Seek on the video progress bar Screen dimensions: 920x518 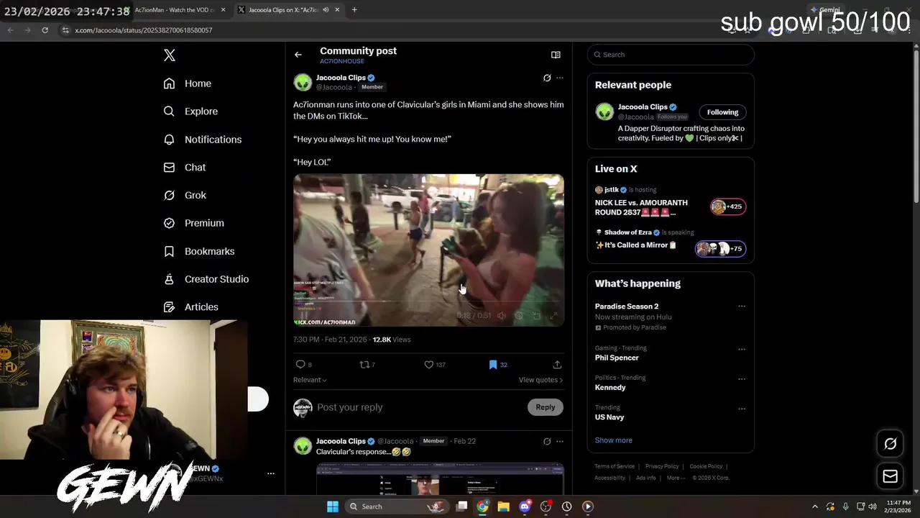428,301
